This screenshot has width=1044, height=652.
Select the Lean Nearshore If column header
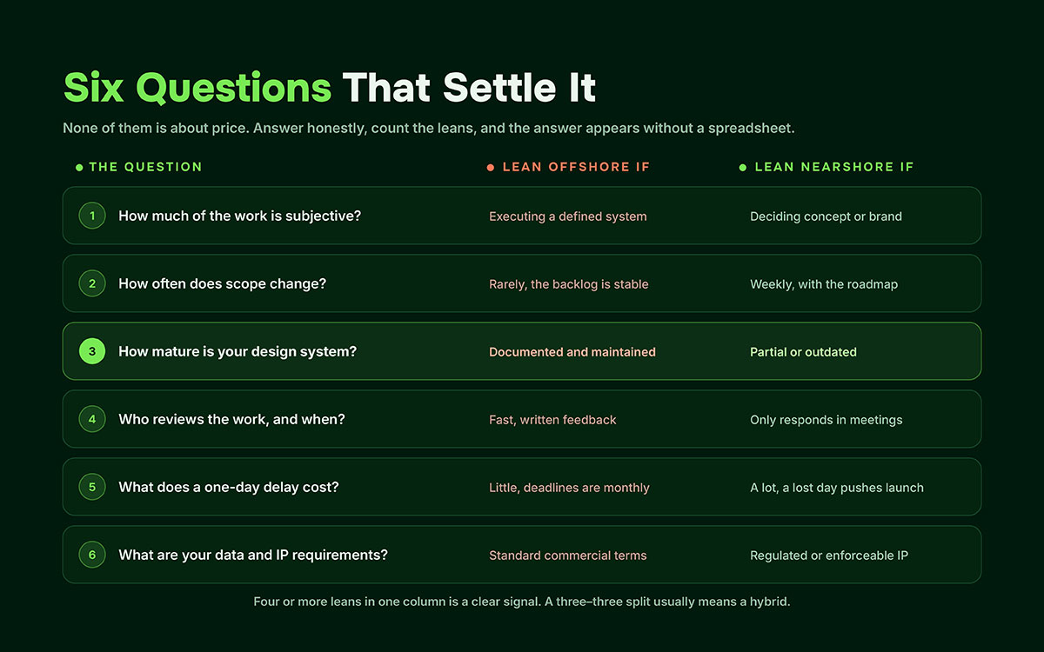tap(834, 167)
